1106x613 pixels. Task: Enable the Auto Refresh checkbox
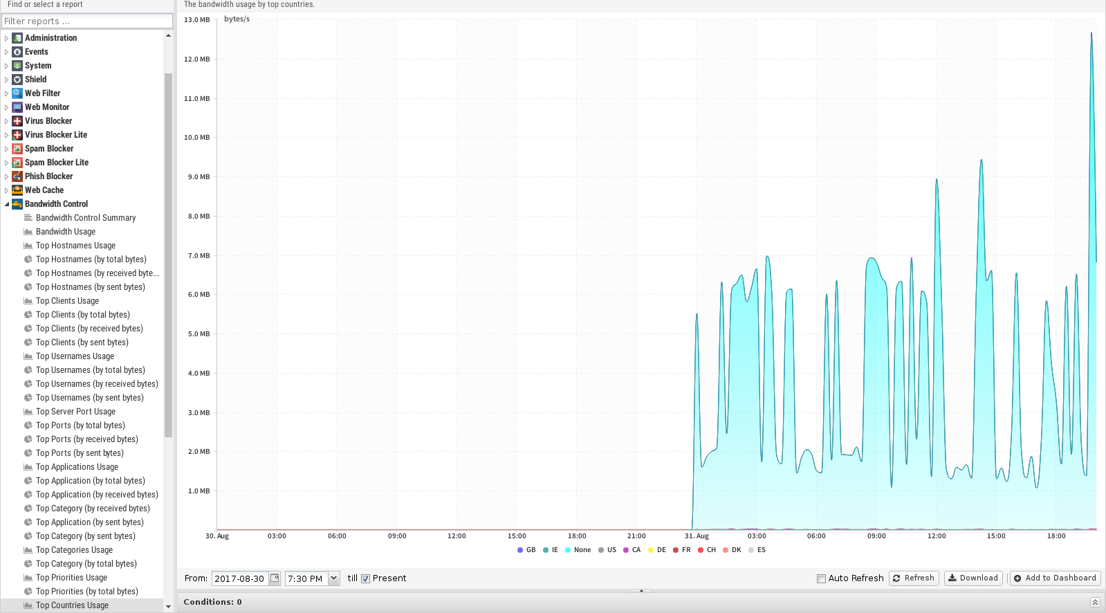pos(821,579)
